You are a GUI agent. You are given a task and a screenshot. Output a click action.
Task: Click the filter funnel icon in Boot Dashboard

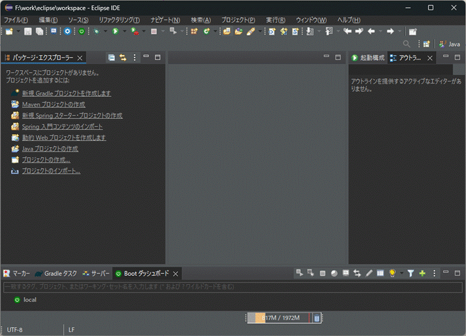(411, 273)
